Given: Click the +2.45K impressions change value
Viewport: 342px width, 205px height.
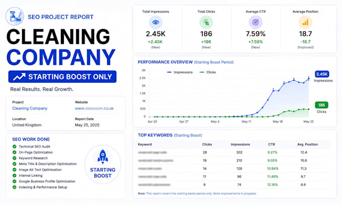Looking at the screenshot, I should point(155,42).
